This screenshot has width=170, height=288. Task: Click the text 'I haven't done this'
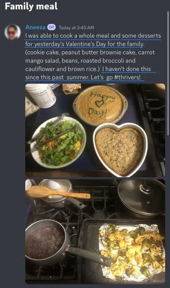[x=126, y=69]
